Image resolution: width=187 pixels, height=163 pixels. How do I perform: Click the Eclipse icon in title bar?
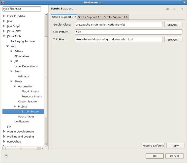point(3,3)
